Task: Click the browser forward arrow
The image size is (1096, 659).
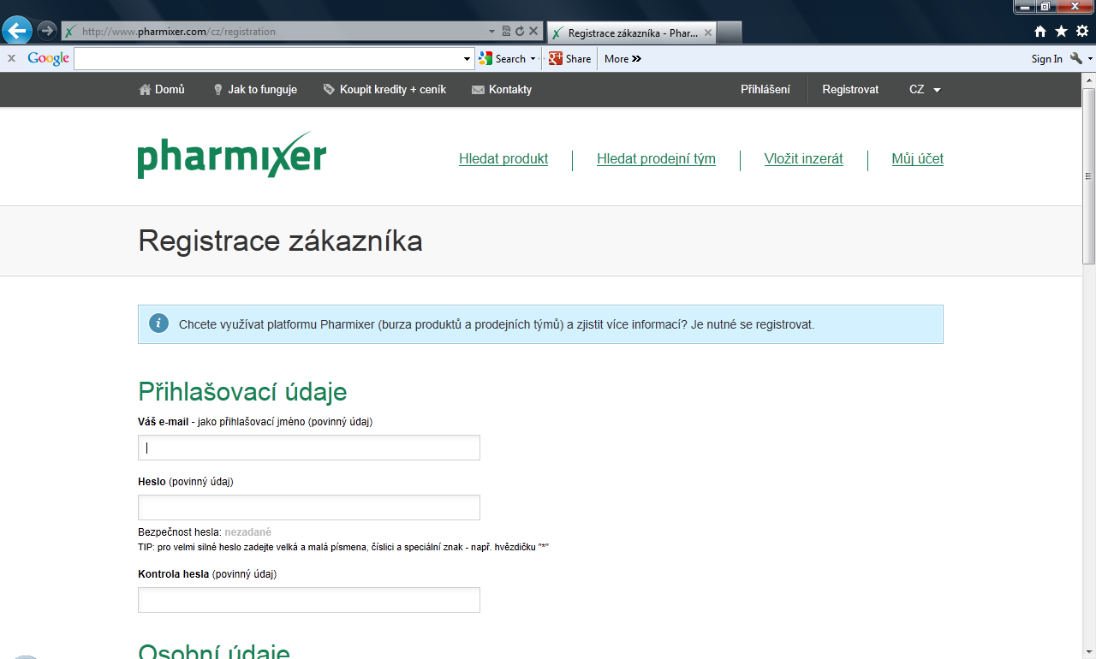Action: [x=47, y=31]
